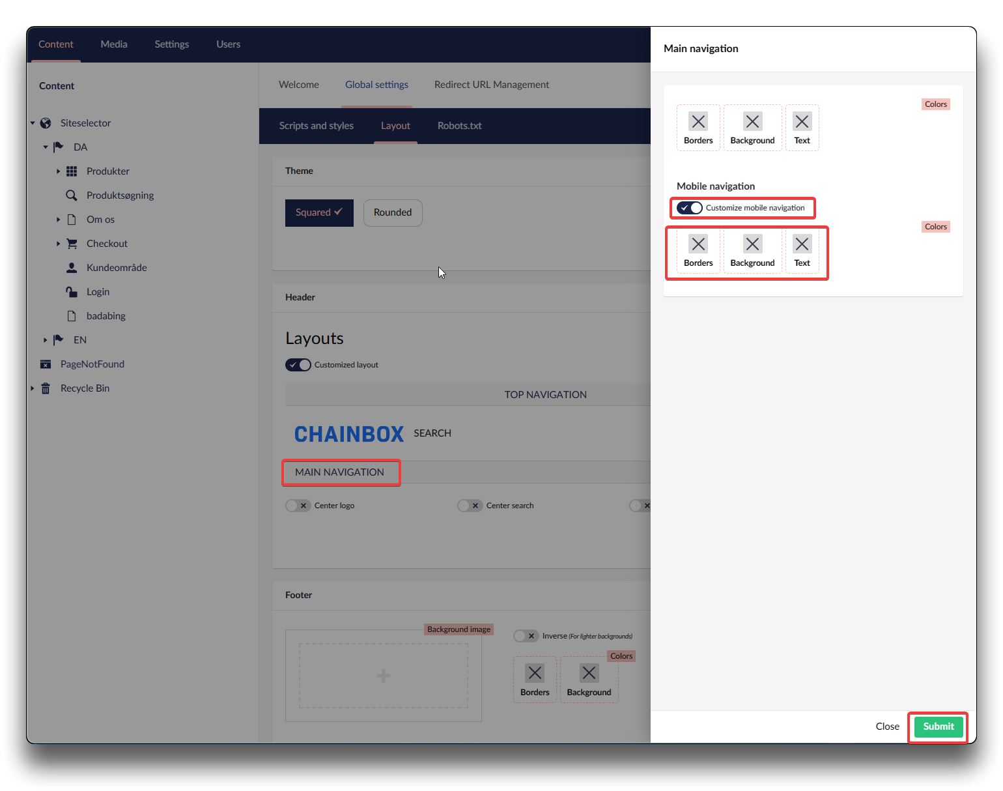
Task: Switch to the Robots.txt tab
Action: 459,126
